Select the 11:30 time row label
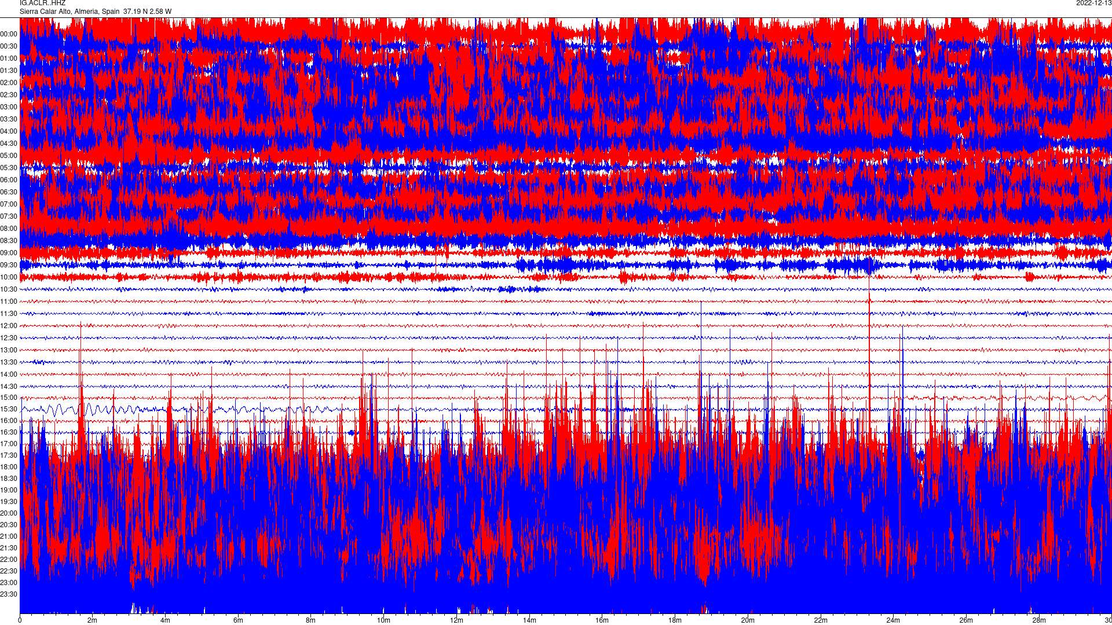The image size is (1112, 625). click(x=9, y=314)
